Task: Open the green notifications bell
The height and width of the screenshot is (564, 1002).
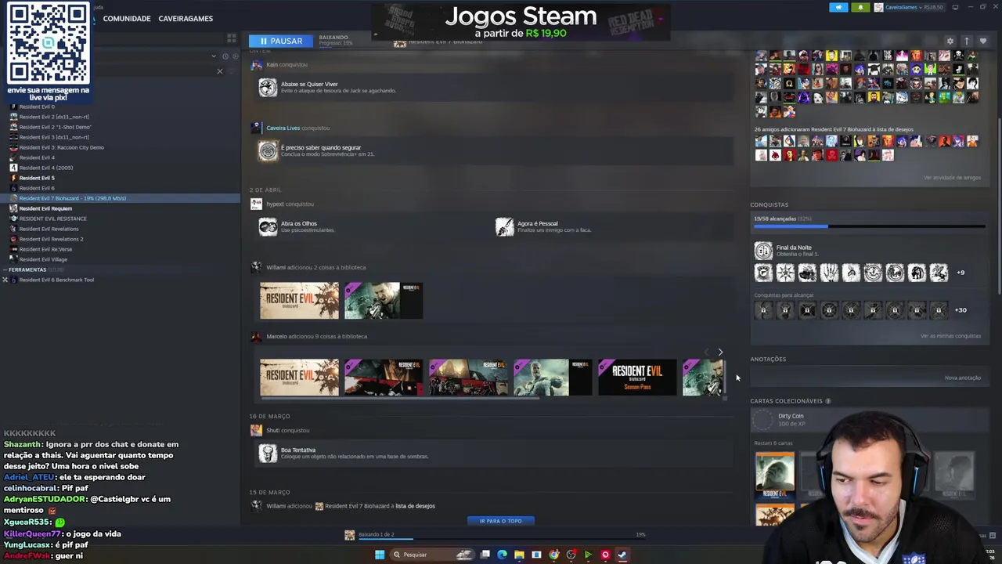Action: pyautogui.click(x=860, y=7)
